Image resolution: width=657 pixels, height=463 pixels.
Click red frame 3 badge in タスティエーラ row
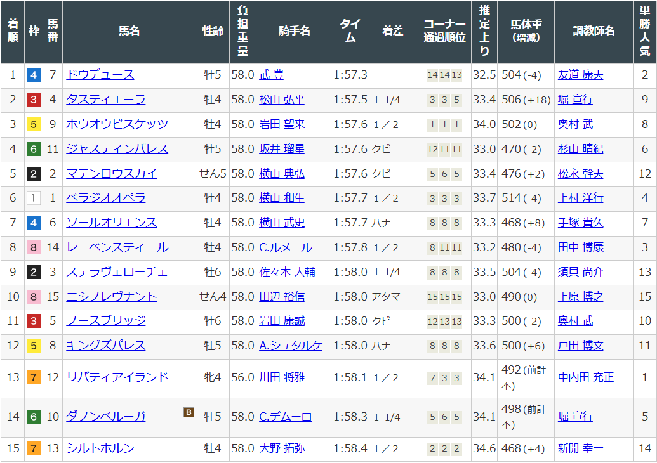34,100
